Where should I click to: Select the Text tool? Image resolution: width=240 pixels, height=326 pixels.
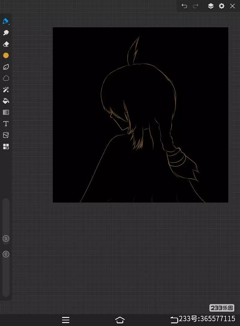(x=6, y=124)
